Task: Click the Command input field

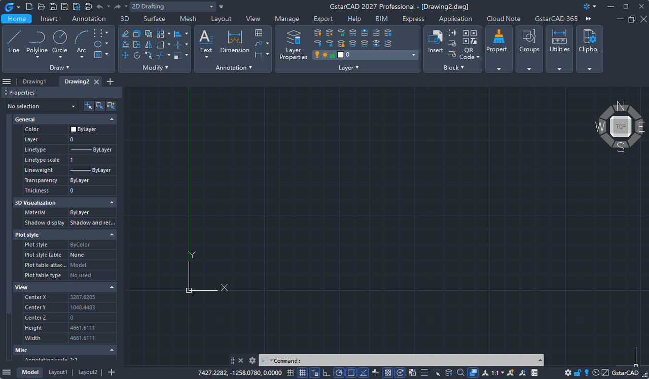Action: [401, 361]
